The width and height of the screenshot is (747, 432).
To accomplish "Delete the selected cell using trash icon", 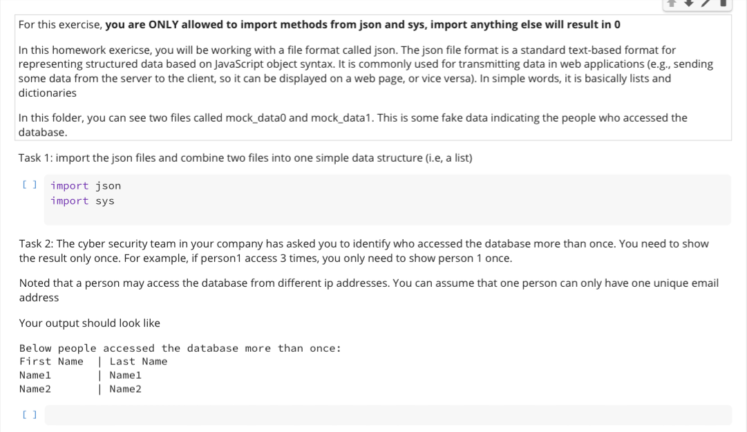I will [724, 3].
